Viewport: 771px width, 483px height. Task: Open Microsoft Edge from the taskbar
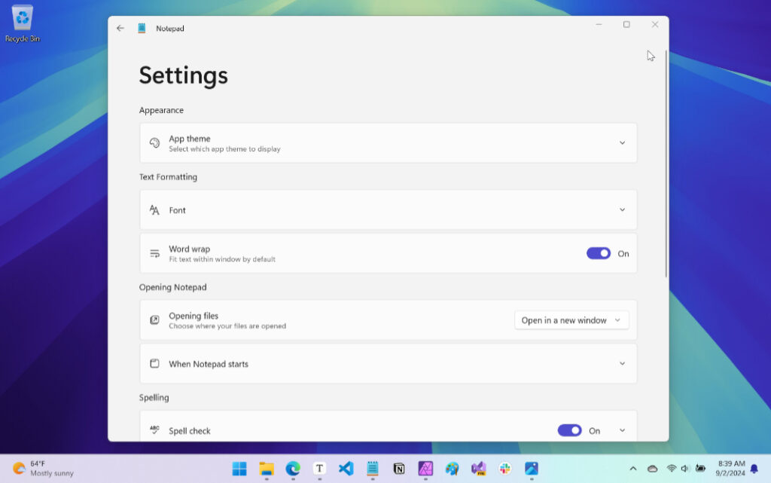pos(293,468)
